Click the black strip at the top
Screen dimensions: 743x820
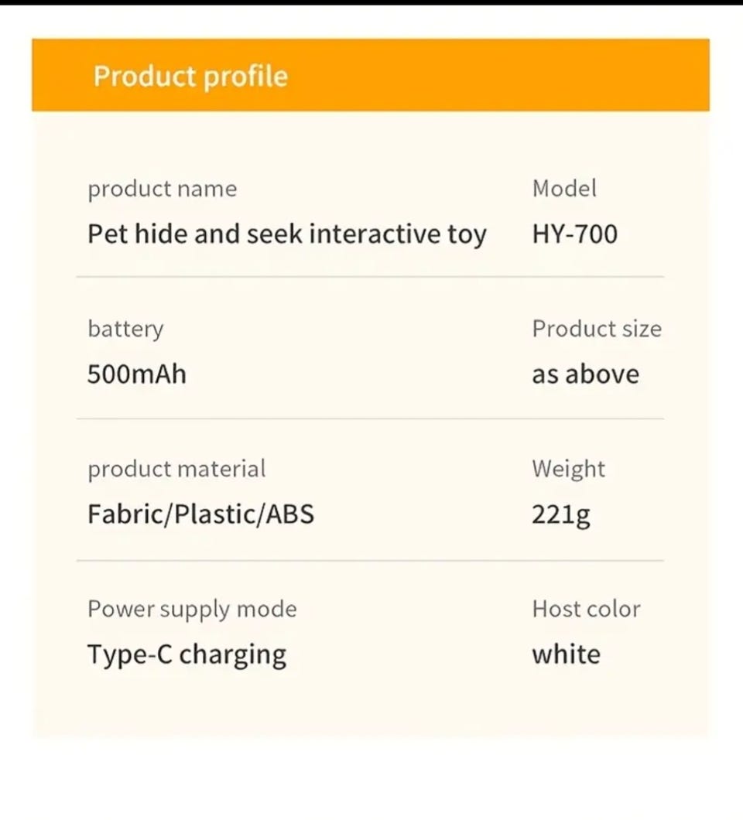(x=371, y=2)
